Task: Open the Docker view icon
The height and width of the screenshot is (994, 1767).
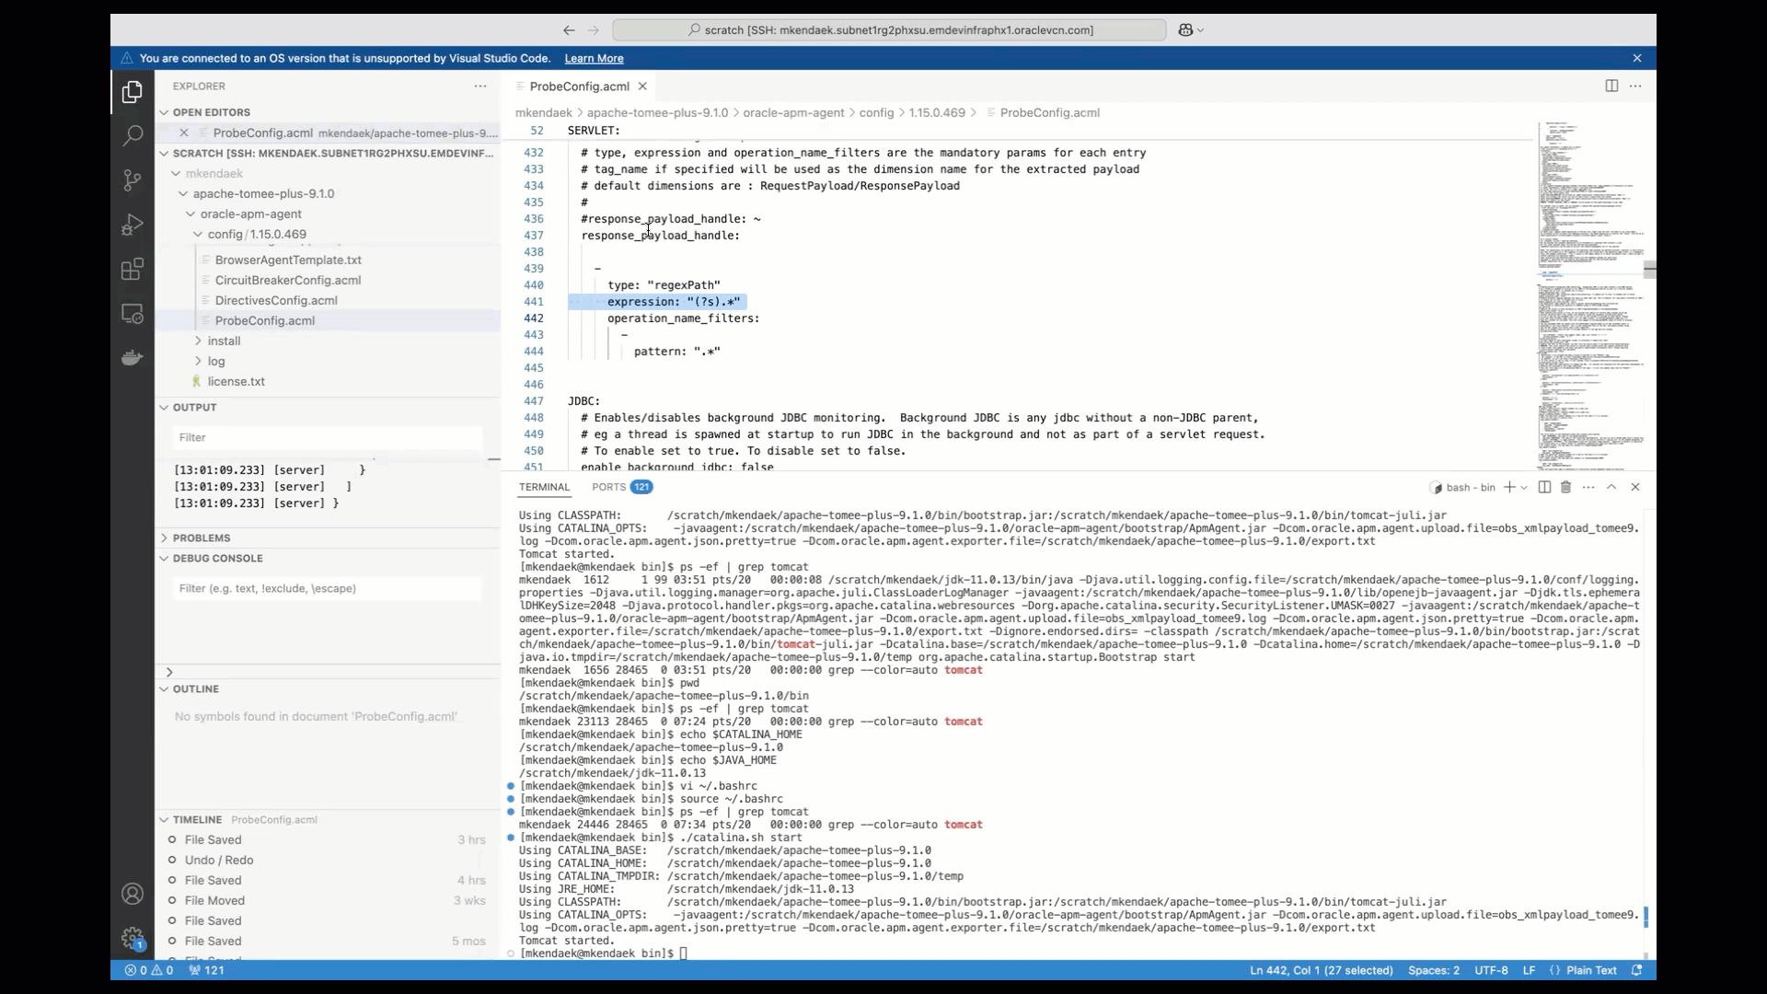Action: point(133,358)
